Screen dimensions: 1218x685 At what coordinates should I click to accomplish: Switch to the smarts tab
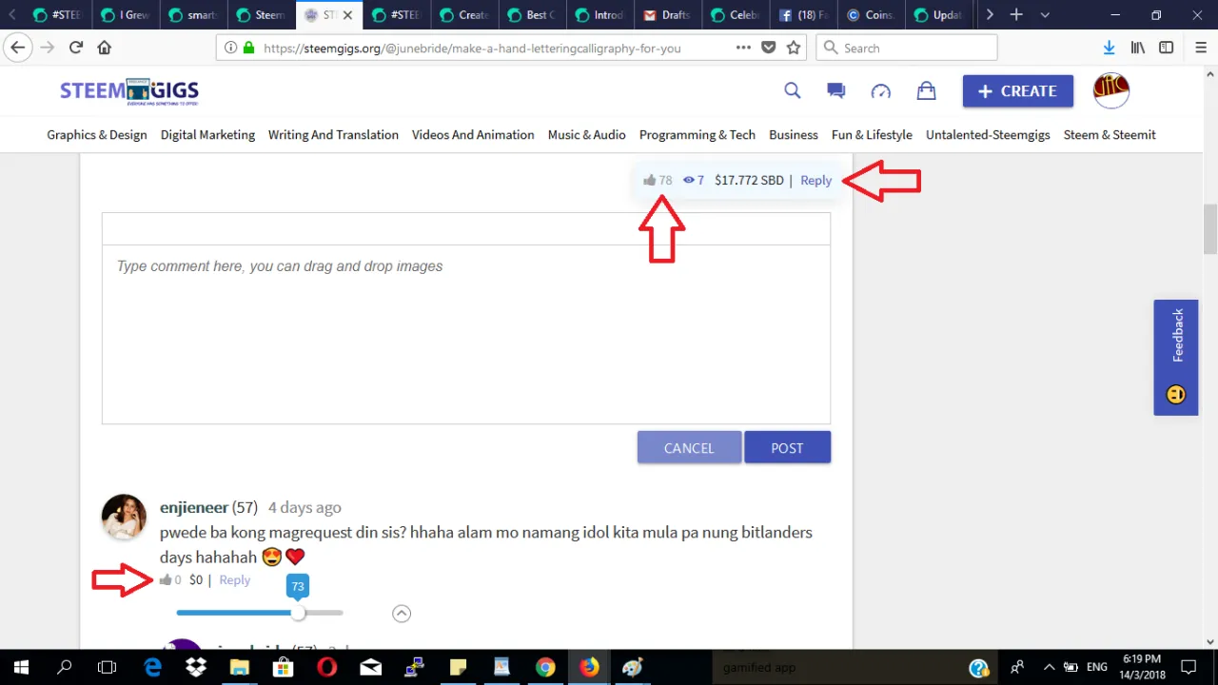[x=193, y=15]
